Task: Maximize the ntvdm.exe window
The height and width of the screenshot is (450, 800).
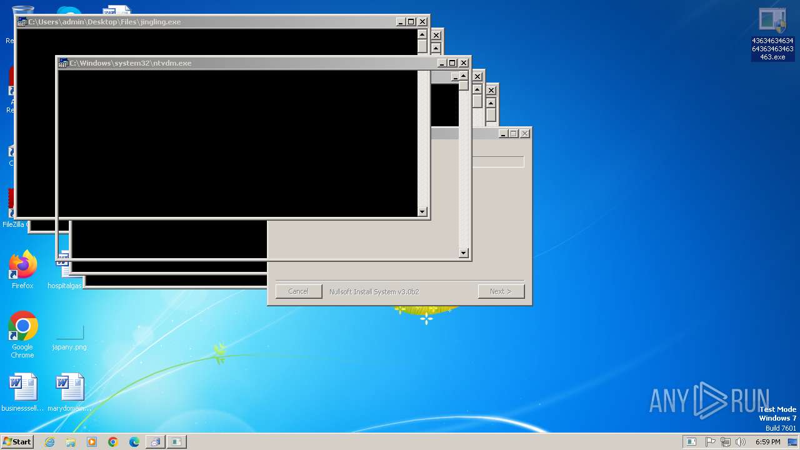Action: pos(452,63)
